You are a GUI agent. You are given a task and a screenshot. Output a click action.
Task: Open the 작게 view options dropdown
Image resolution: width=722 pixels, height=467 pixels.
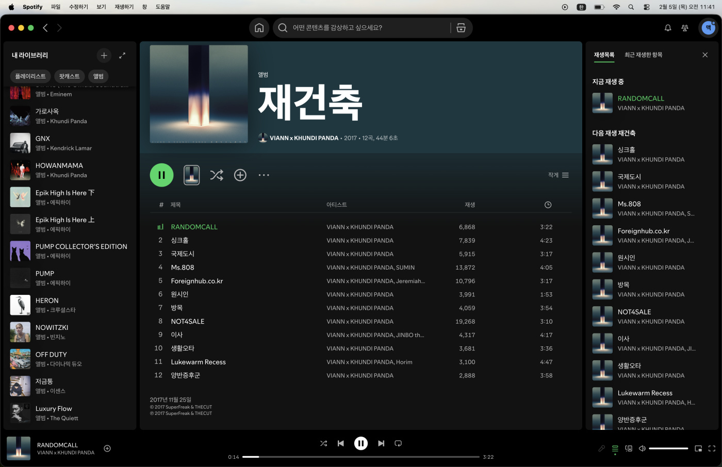click(x=559, y=175)
